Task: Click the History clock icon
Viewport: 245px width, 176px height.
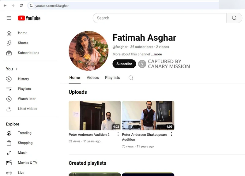Action: [x=9, y=79]
